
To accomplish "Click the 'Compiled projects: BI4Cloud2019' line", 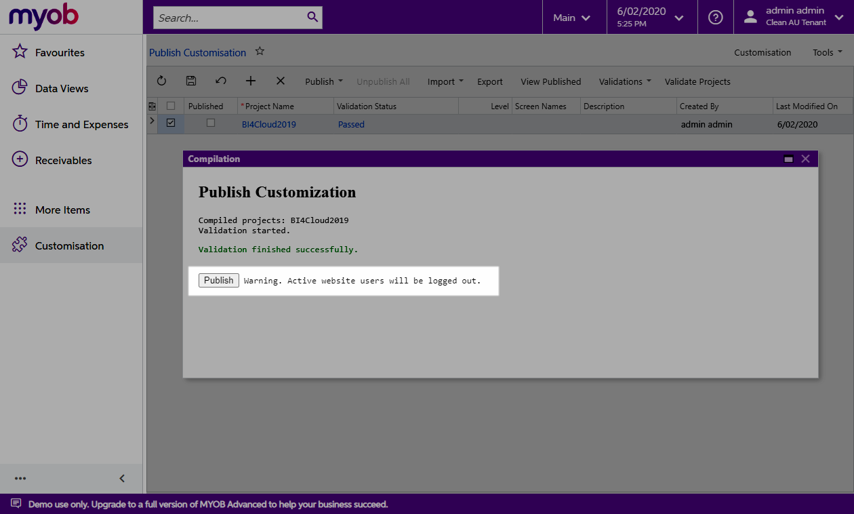I will [x=273, y=220].
